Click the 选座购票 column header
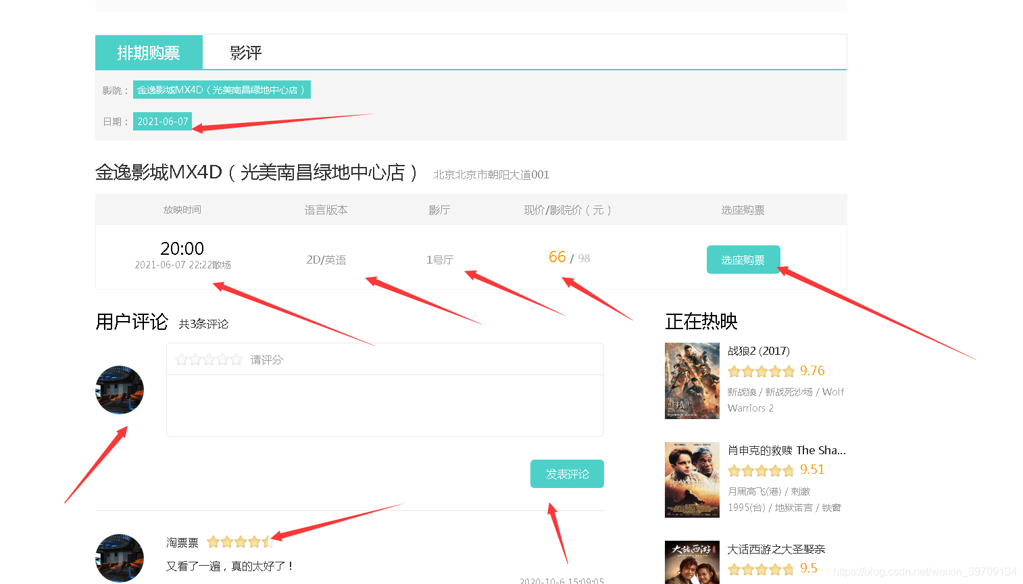1023x584 pixels. coord(743,210)
